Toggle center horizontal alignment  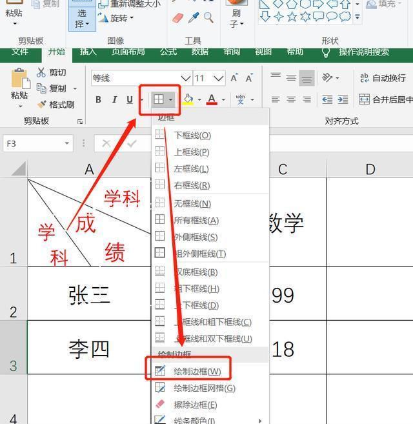tap(291, 99)
